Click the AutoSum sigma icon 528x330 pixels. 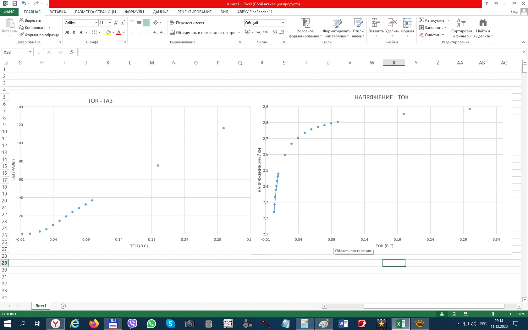point(421,20)
